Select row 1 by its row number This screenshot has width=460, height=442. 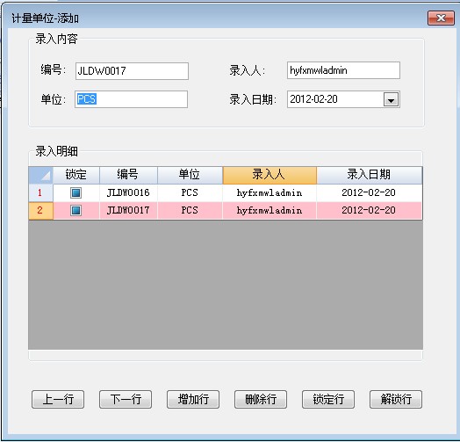[x=40, y=193]
